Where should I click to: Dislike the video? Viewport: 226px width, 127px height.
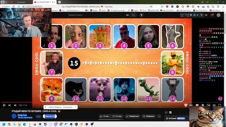(117, 116)
